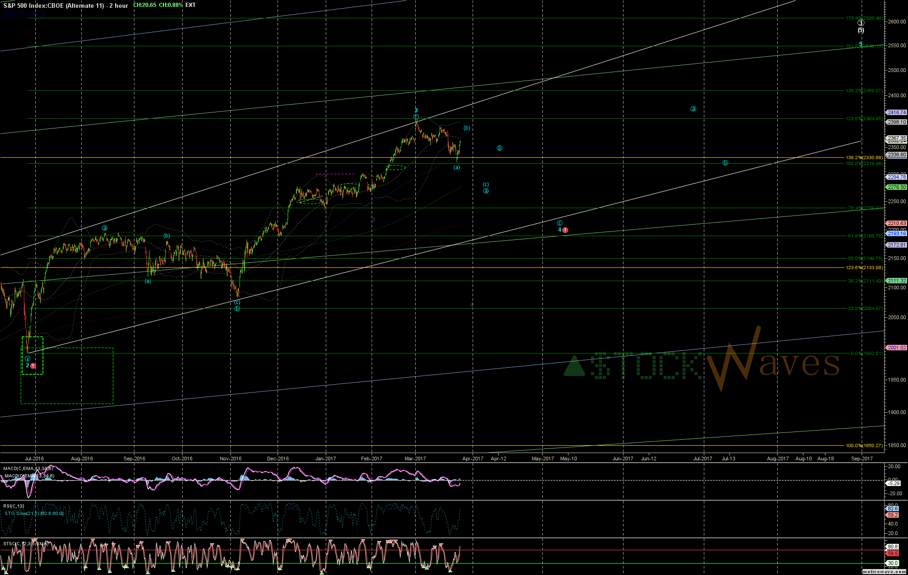This screenshot has height=575, width=908.
Task: Click the red alert marker beside wave 2
Action: (x=33, y=366)
